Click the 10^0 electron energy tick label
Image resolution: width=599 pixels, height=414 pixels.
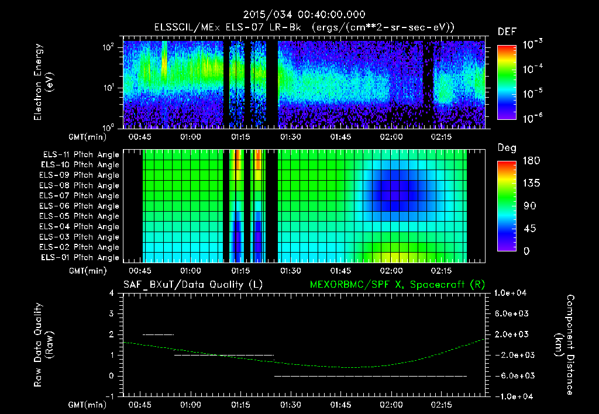tap(108, 127)
